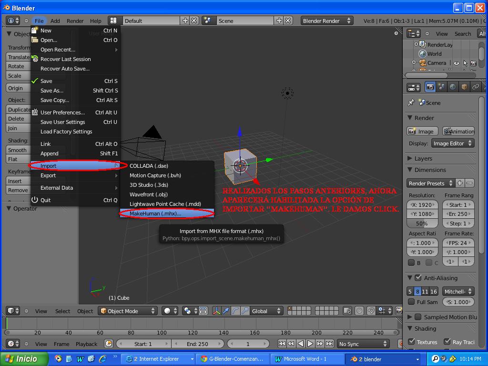Open timeline editor type clock icon
Viewport: 488px width, 366px height.
13,344
